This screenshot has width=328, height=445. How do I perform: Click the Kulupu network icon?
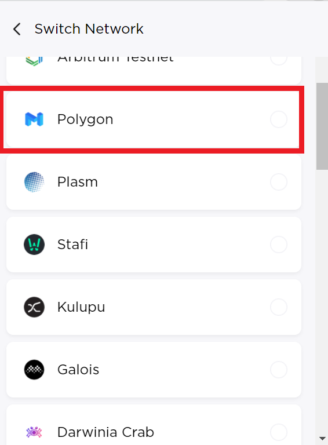34,307
